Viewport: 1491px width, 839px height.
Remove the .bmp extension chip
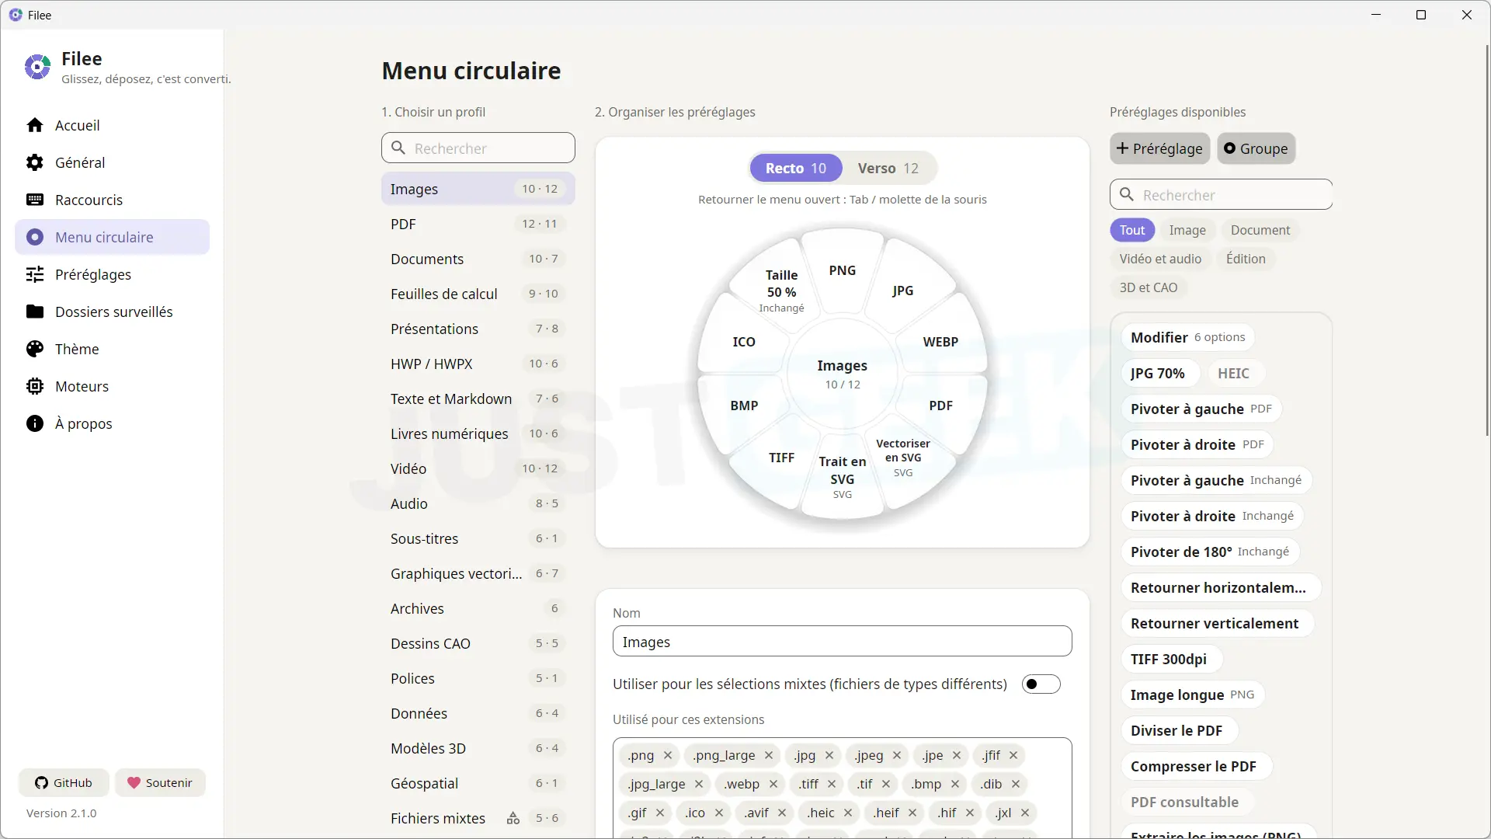click(955, 784)
